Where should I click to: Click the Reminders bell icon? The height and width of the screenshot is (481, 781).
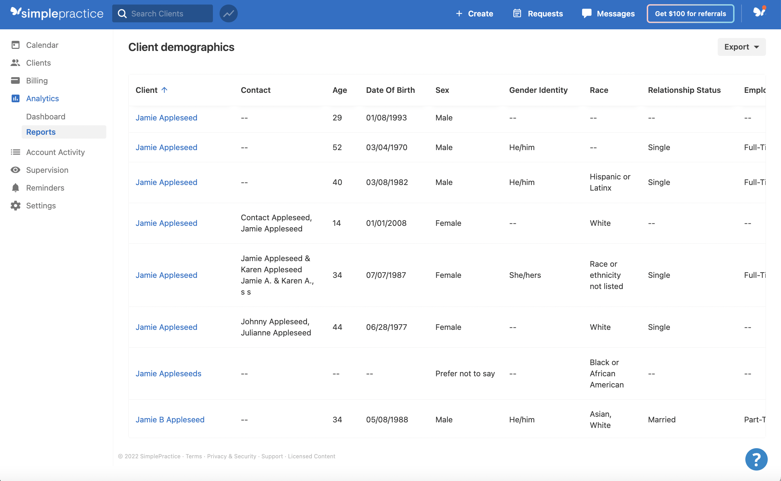[x=15, y=188]
